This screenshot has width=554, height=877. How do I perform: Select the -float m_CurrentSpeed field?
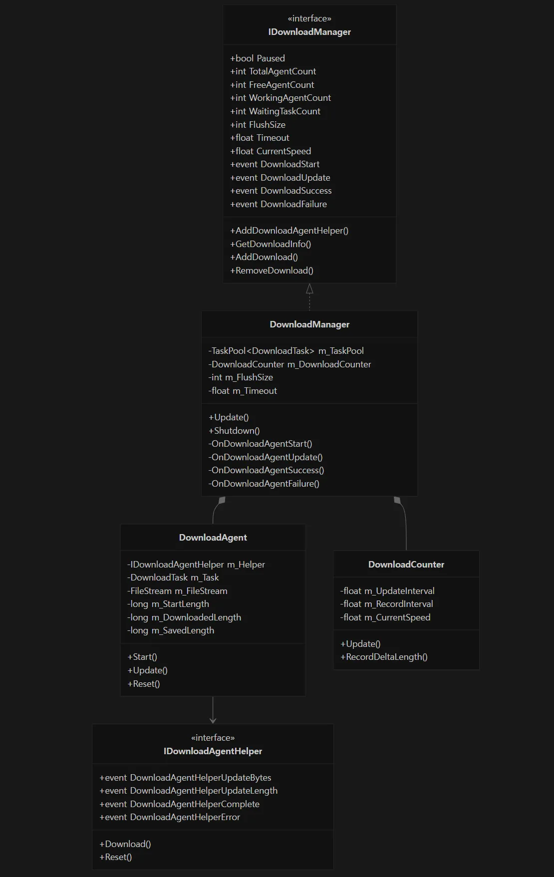pos(385,617)
